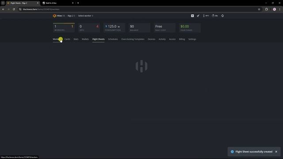Click the rocket flight sheet icon
The image size is (283, 159).
(198, 16)
